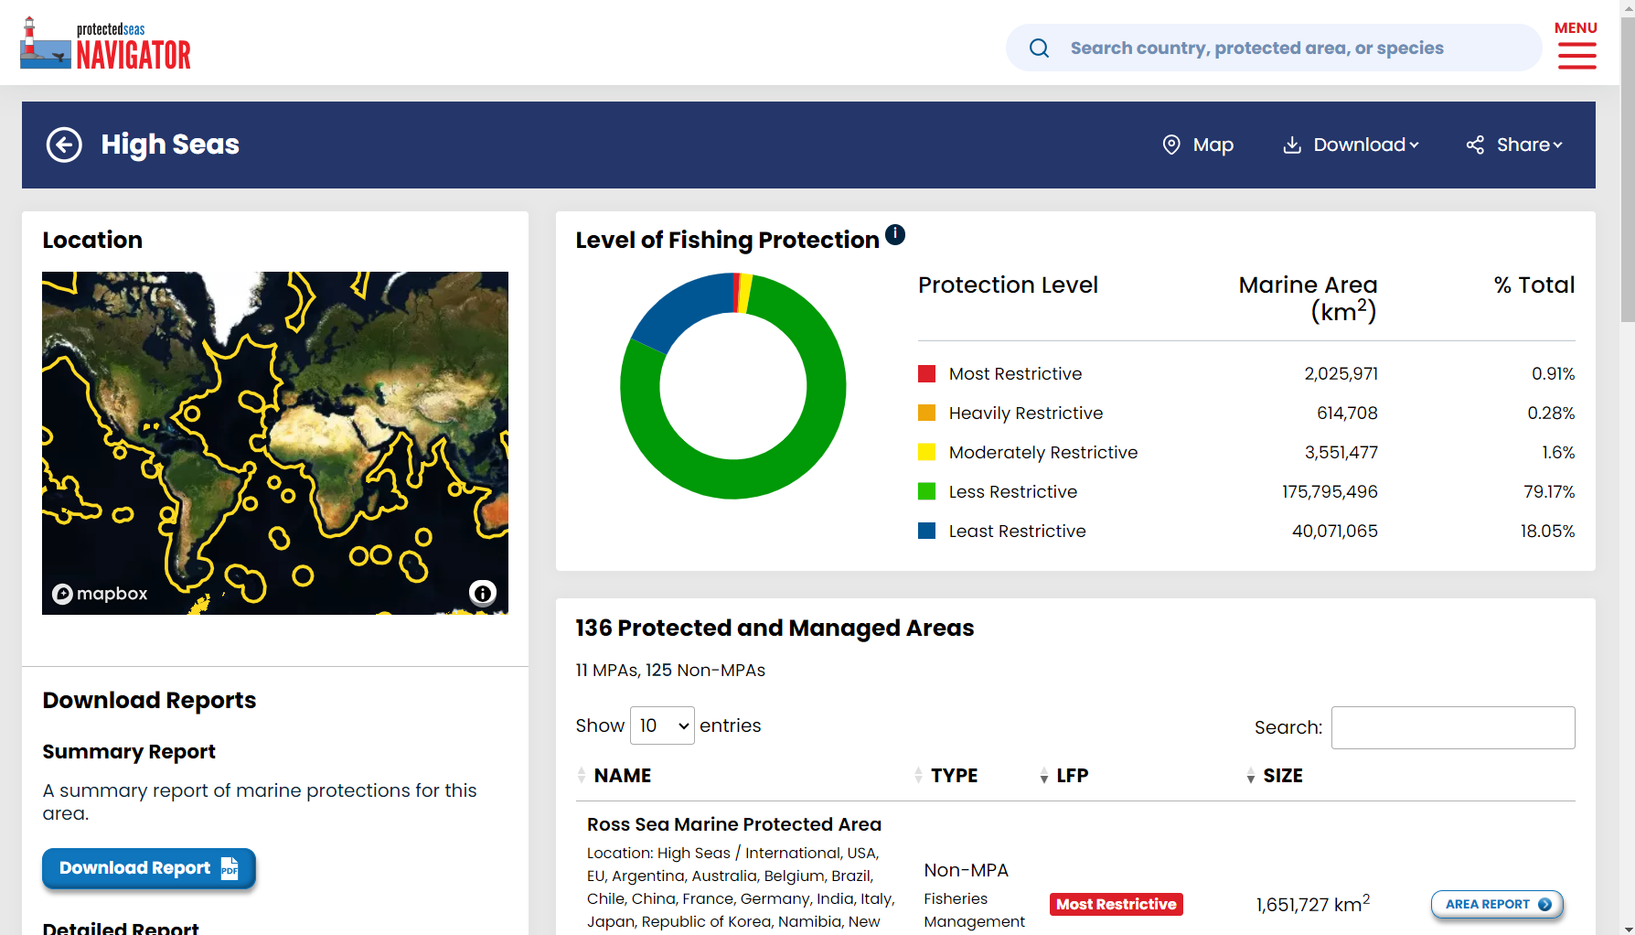1635x935 pixels.
Task: Click the info icon beside Level of Fishing Protection
Action: point(895,234)
